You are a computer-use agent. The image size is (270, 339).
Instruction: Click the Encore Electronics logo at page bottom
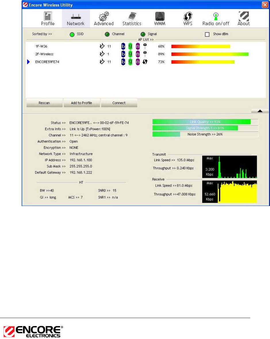point(33,332)
